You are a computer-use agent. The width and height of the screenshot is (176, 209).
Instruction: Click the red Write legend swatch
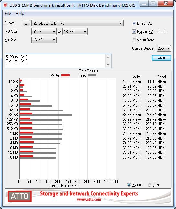click(x=65, y=75)
